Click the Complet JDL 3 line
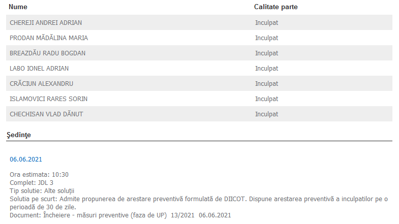 tap(32, 182)
